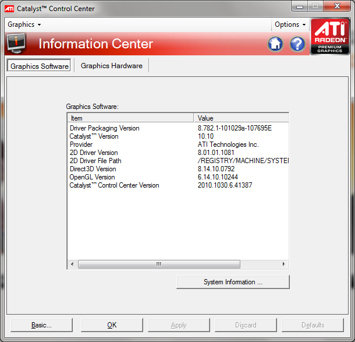Viewport: 355px width, 342px height.
Task: Select the 2D Driver Version row
Action: (178, 153)
